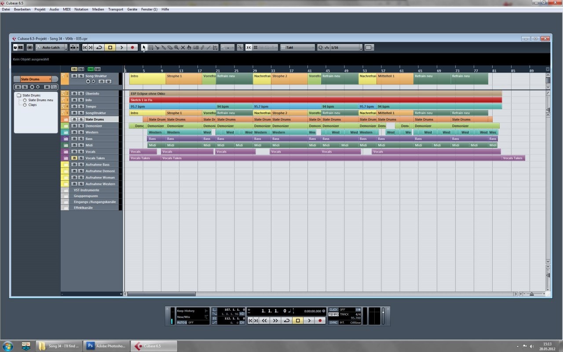This screenshot has height=352, width=563.
Task: Mute the Aufnahme Woman track
Action: pos(74,177)
